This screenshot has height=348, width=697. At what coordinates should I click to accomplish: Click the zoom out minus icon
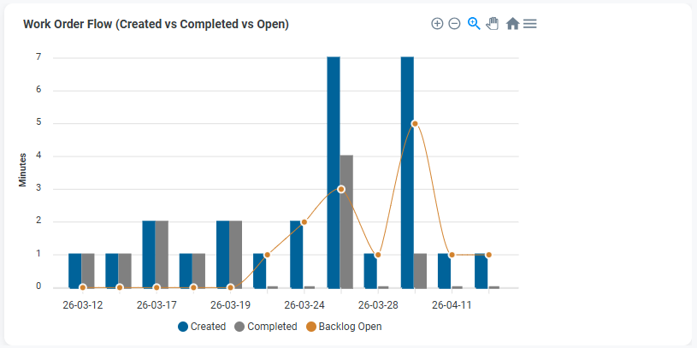coord(454,24)
